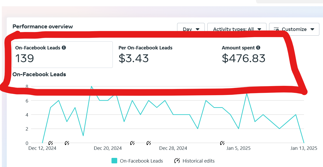Click info icon beside On-Facebook Leads metric
The image size is (323, 167).
click(64, 48)
